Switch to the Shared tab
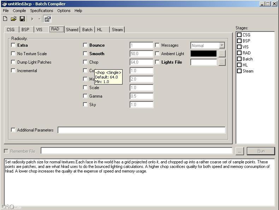 72,30
